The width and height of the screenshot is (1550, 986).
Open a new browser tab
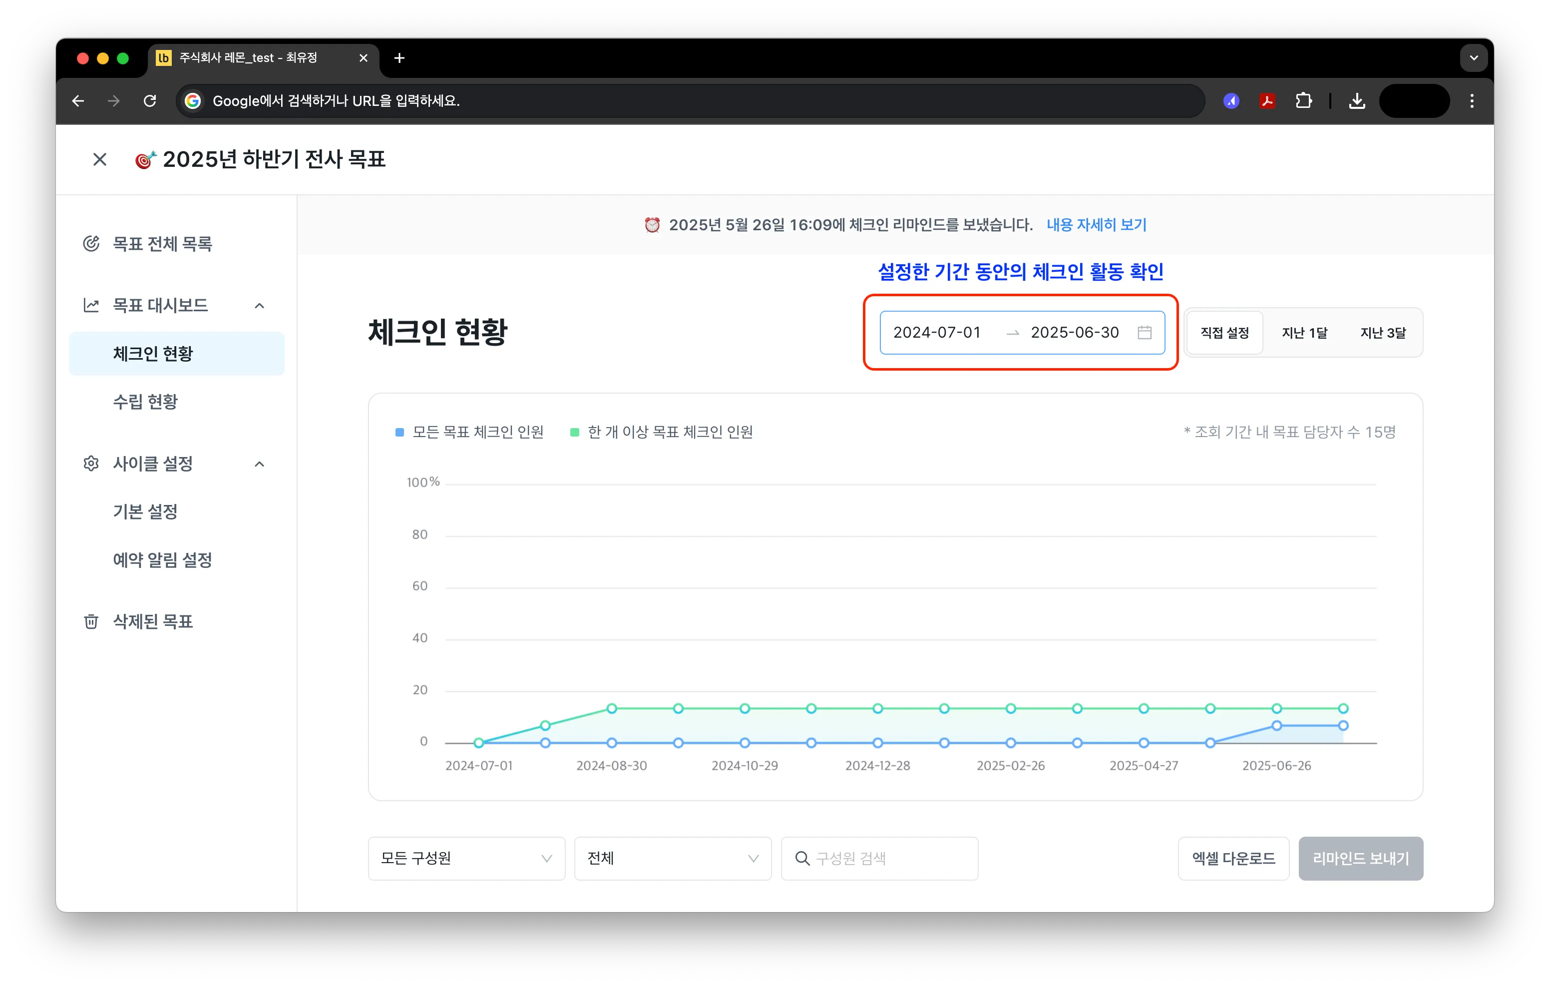click(x=399, y=58)
